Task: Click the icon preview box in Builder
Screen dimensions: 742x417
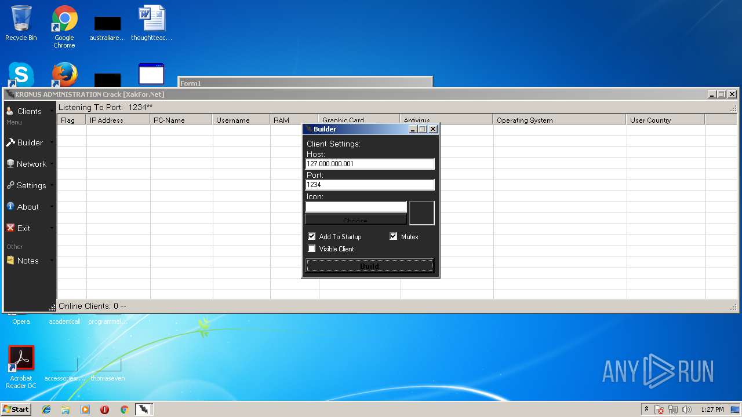Action: click(x=421, y=213)
